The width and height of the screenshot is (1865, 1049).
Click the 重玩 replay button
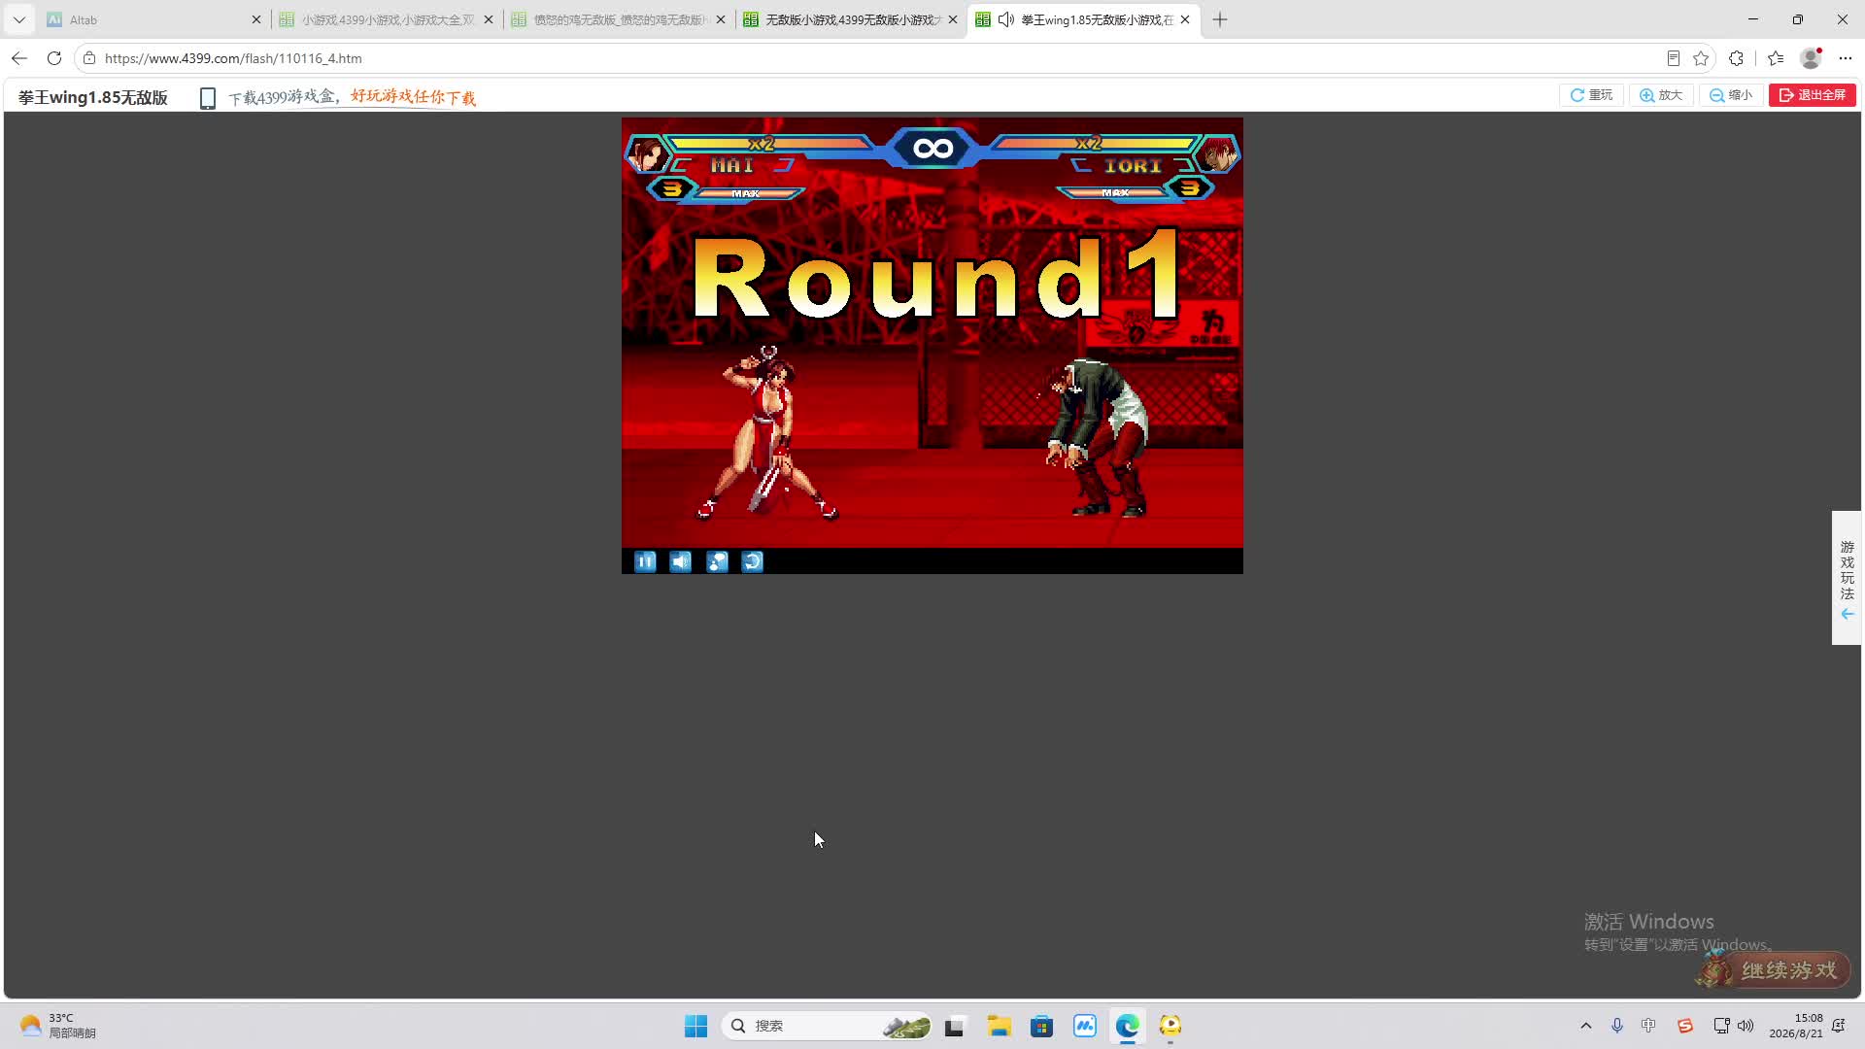(x=1591, y=95)
